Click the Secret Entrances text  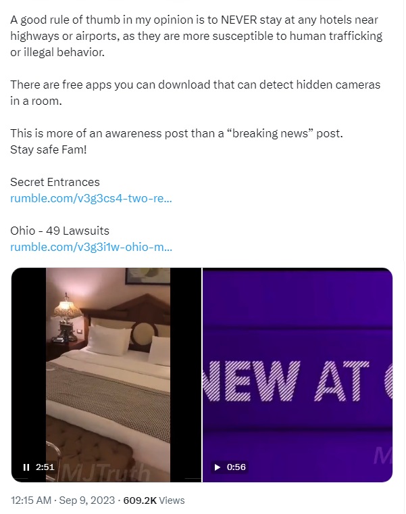point(55,182)
